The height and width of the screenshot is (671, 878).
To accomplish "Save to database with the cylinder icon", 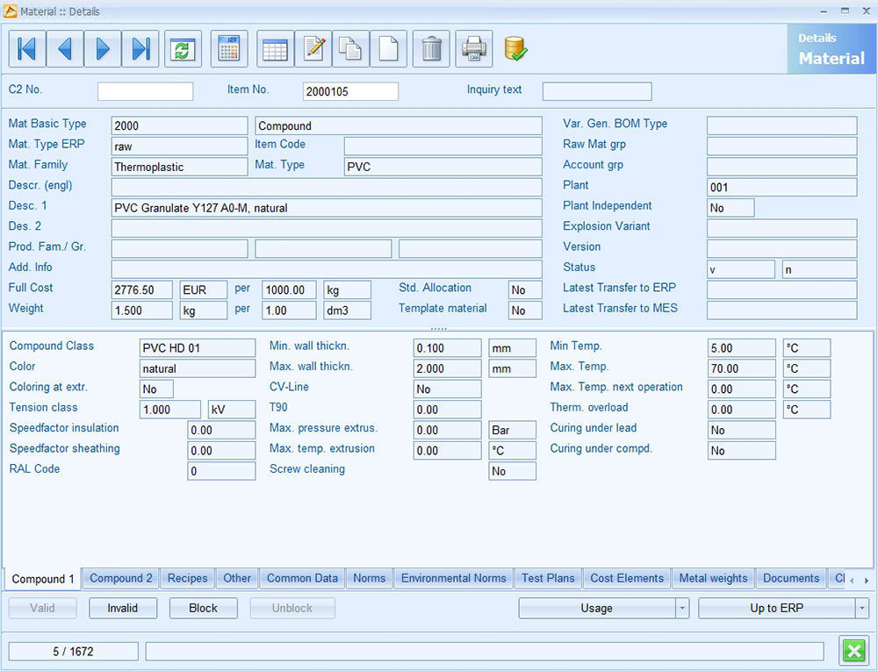I will click(x=515, y=49).
